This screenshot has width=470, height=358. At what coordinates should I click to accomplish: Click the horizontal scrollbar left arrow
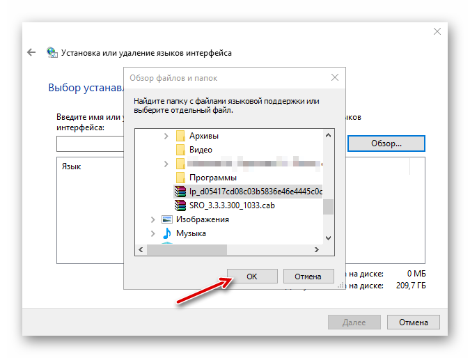[141, 249]
